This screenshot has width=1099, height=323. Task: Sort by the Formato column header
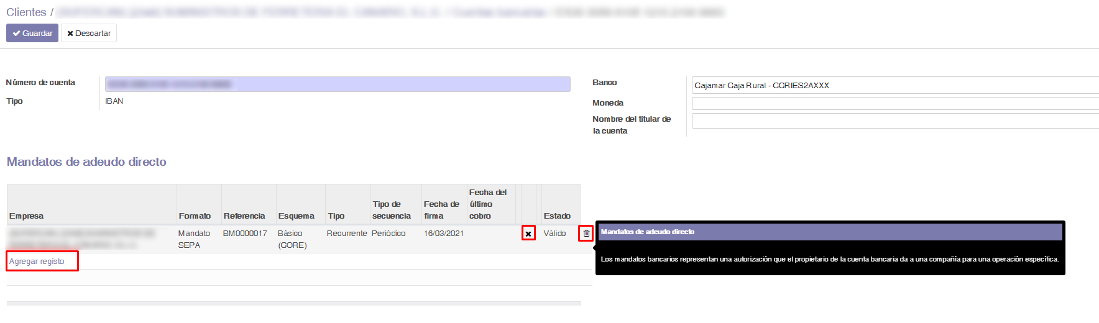click(x=195, y=216)
